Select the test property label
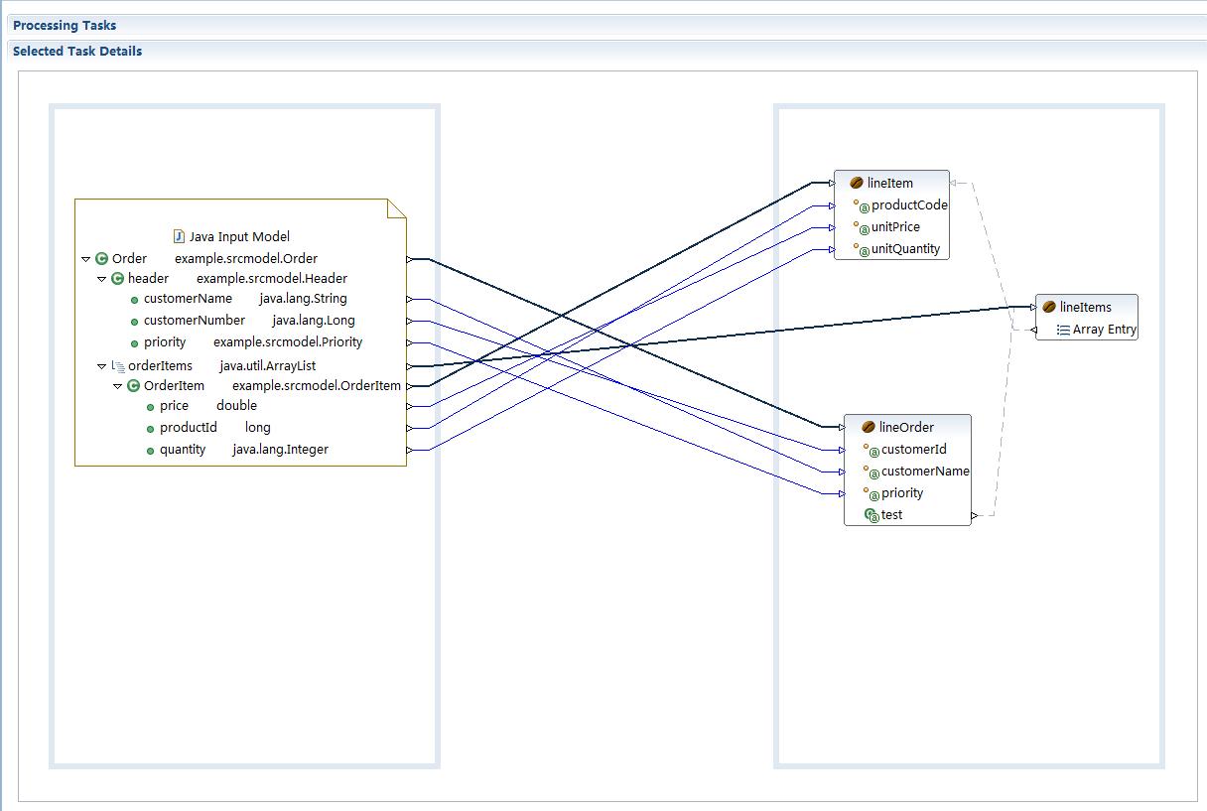This screenshot has height=811, width=1207. [x=892, y=515]
